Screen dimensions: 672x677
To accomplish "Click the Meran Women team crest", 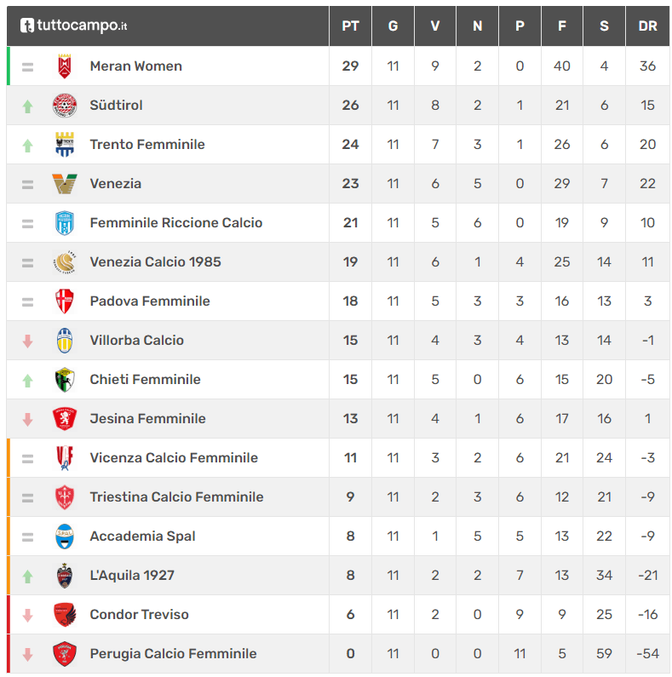I will click(65, 66).
